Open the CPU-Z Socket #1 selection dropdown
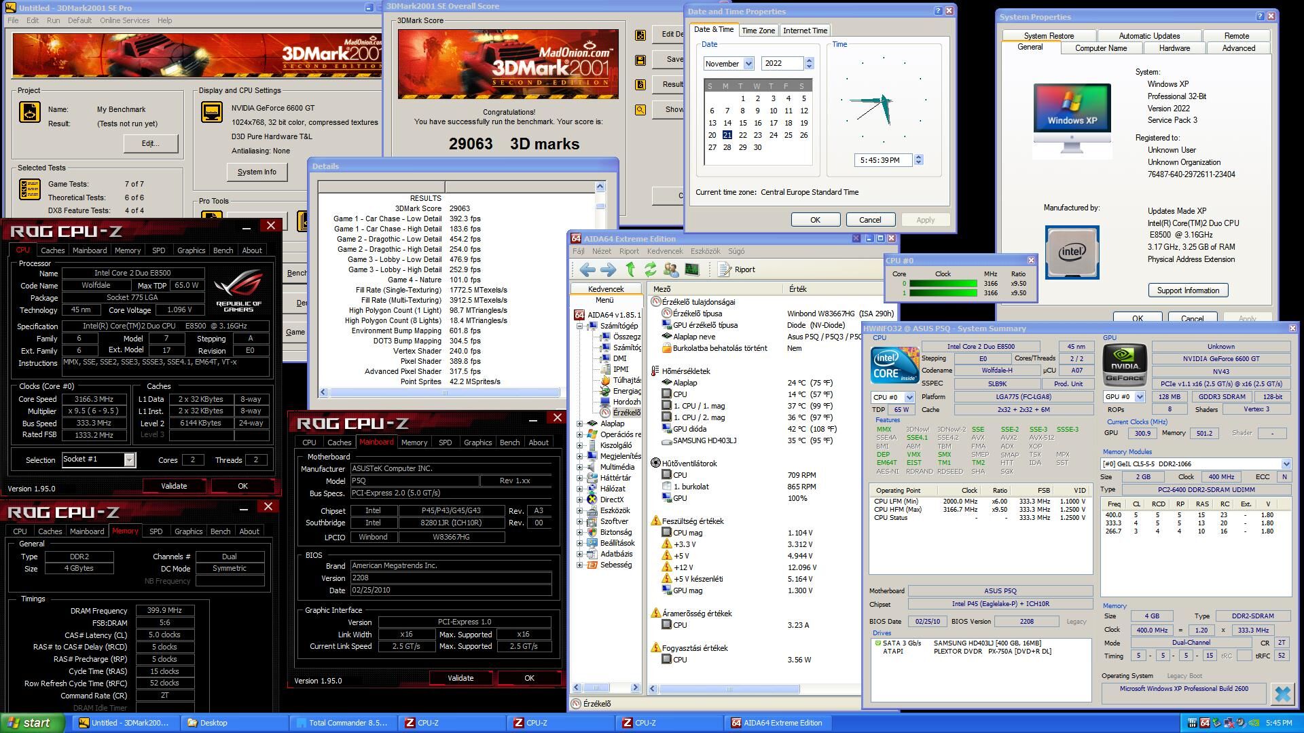Viewport: 1304px width, 733px height. 129,459
